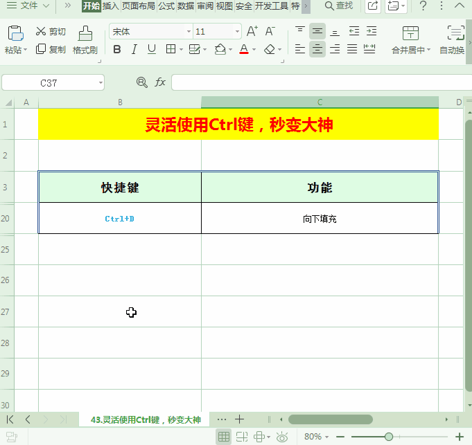Click the formula zoom magnifier icon

tap(142, 82)
